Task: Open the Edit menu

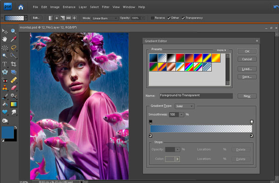Action: coord(44,7)
